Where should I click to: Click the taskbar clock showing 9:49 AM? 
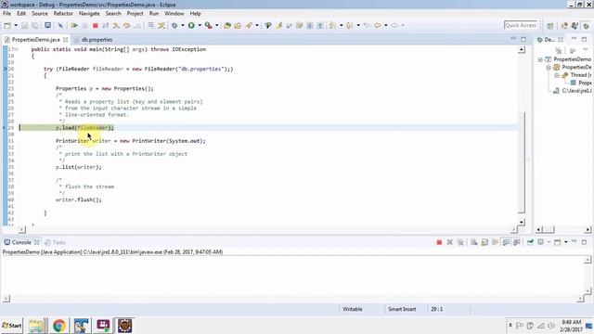(x=572, y=322)
